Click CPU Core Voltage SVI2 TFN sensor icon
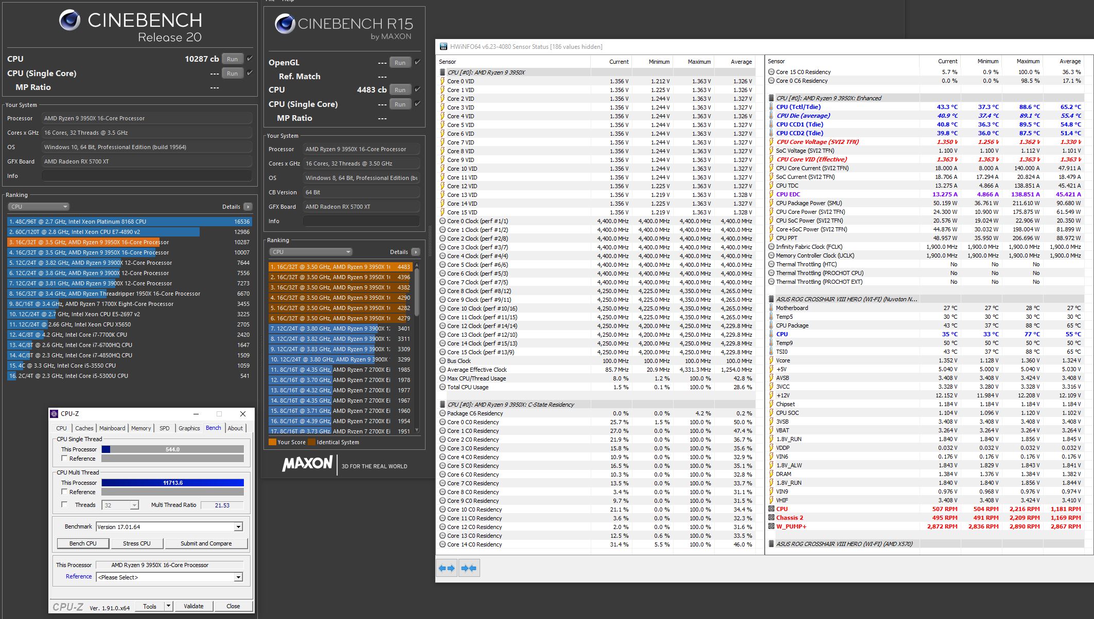Screen dimensions: 1094x619 (771, 142)
